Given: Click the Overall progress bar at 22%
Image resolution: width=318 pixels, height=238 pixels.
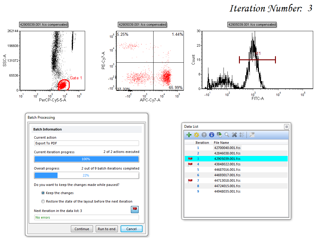Looking at the screenshot, I should (x=87, y=175).
